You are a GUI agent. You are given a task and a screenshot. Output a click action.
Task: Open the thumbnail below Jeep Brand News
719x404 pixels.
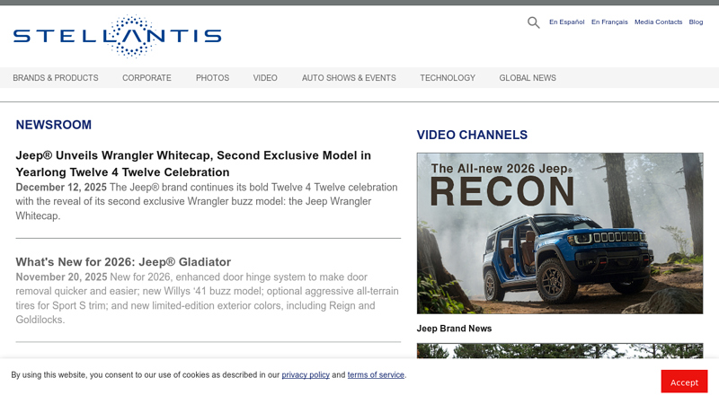[559, 351]
